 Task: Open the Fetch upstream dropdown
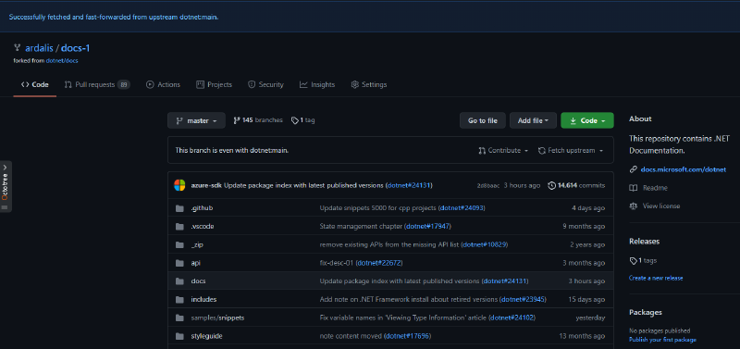click(x=571, y=151)
